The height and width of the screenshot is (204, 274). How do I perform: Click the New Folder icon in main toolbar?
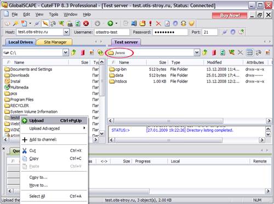[142, 24]
